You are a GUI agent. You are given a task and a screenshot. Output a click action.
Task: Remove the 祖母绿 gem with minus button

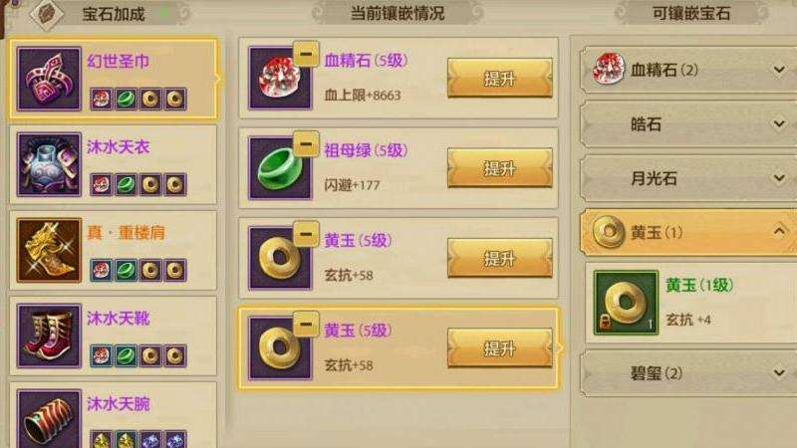click(306, 144)
